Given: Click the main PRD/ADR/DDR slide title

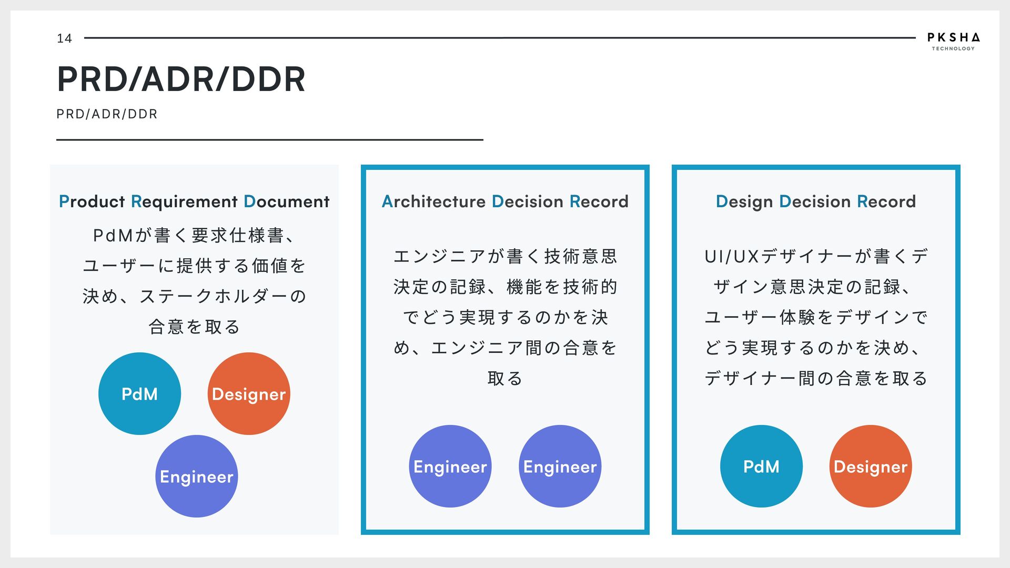Looking at the screenshot, I should tap(181, 79).
